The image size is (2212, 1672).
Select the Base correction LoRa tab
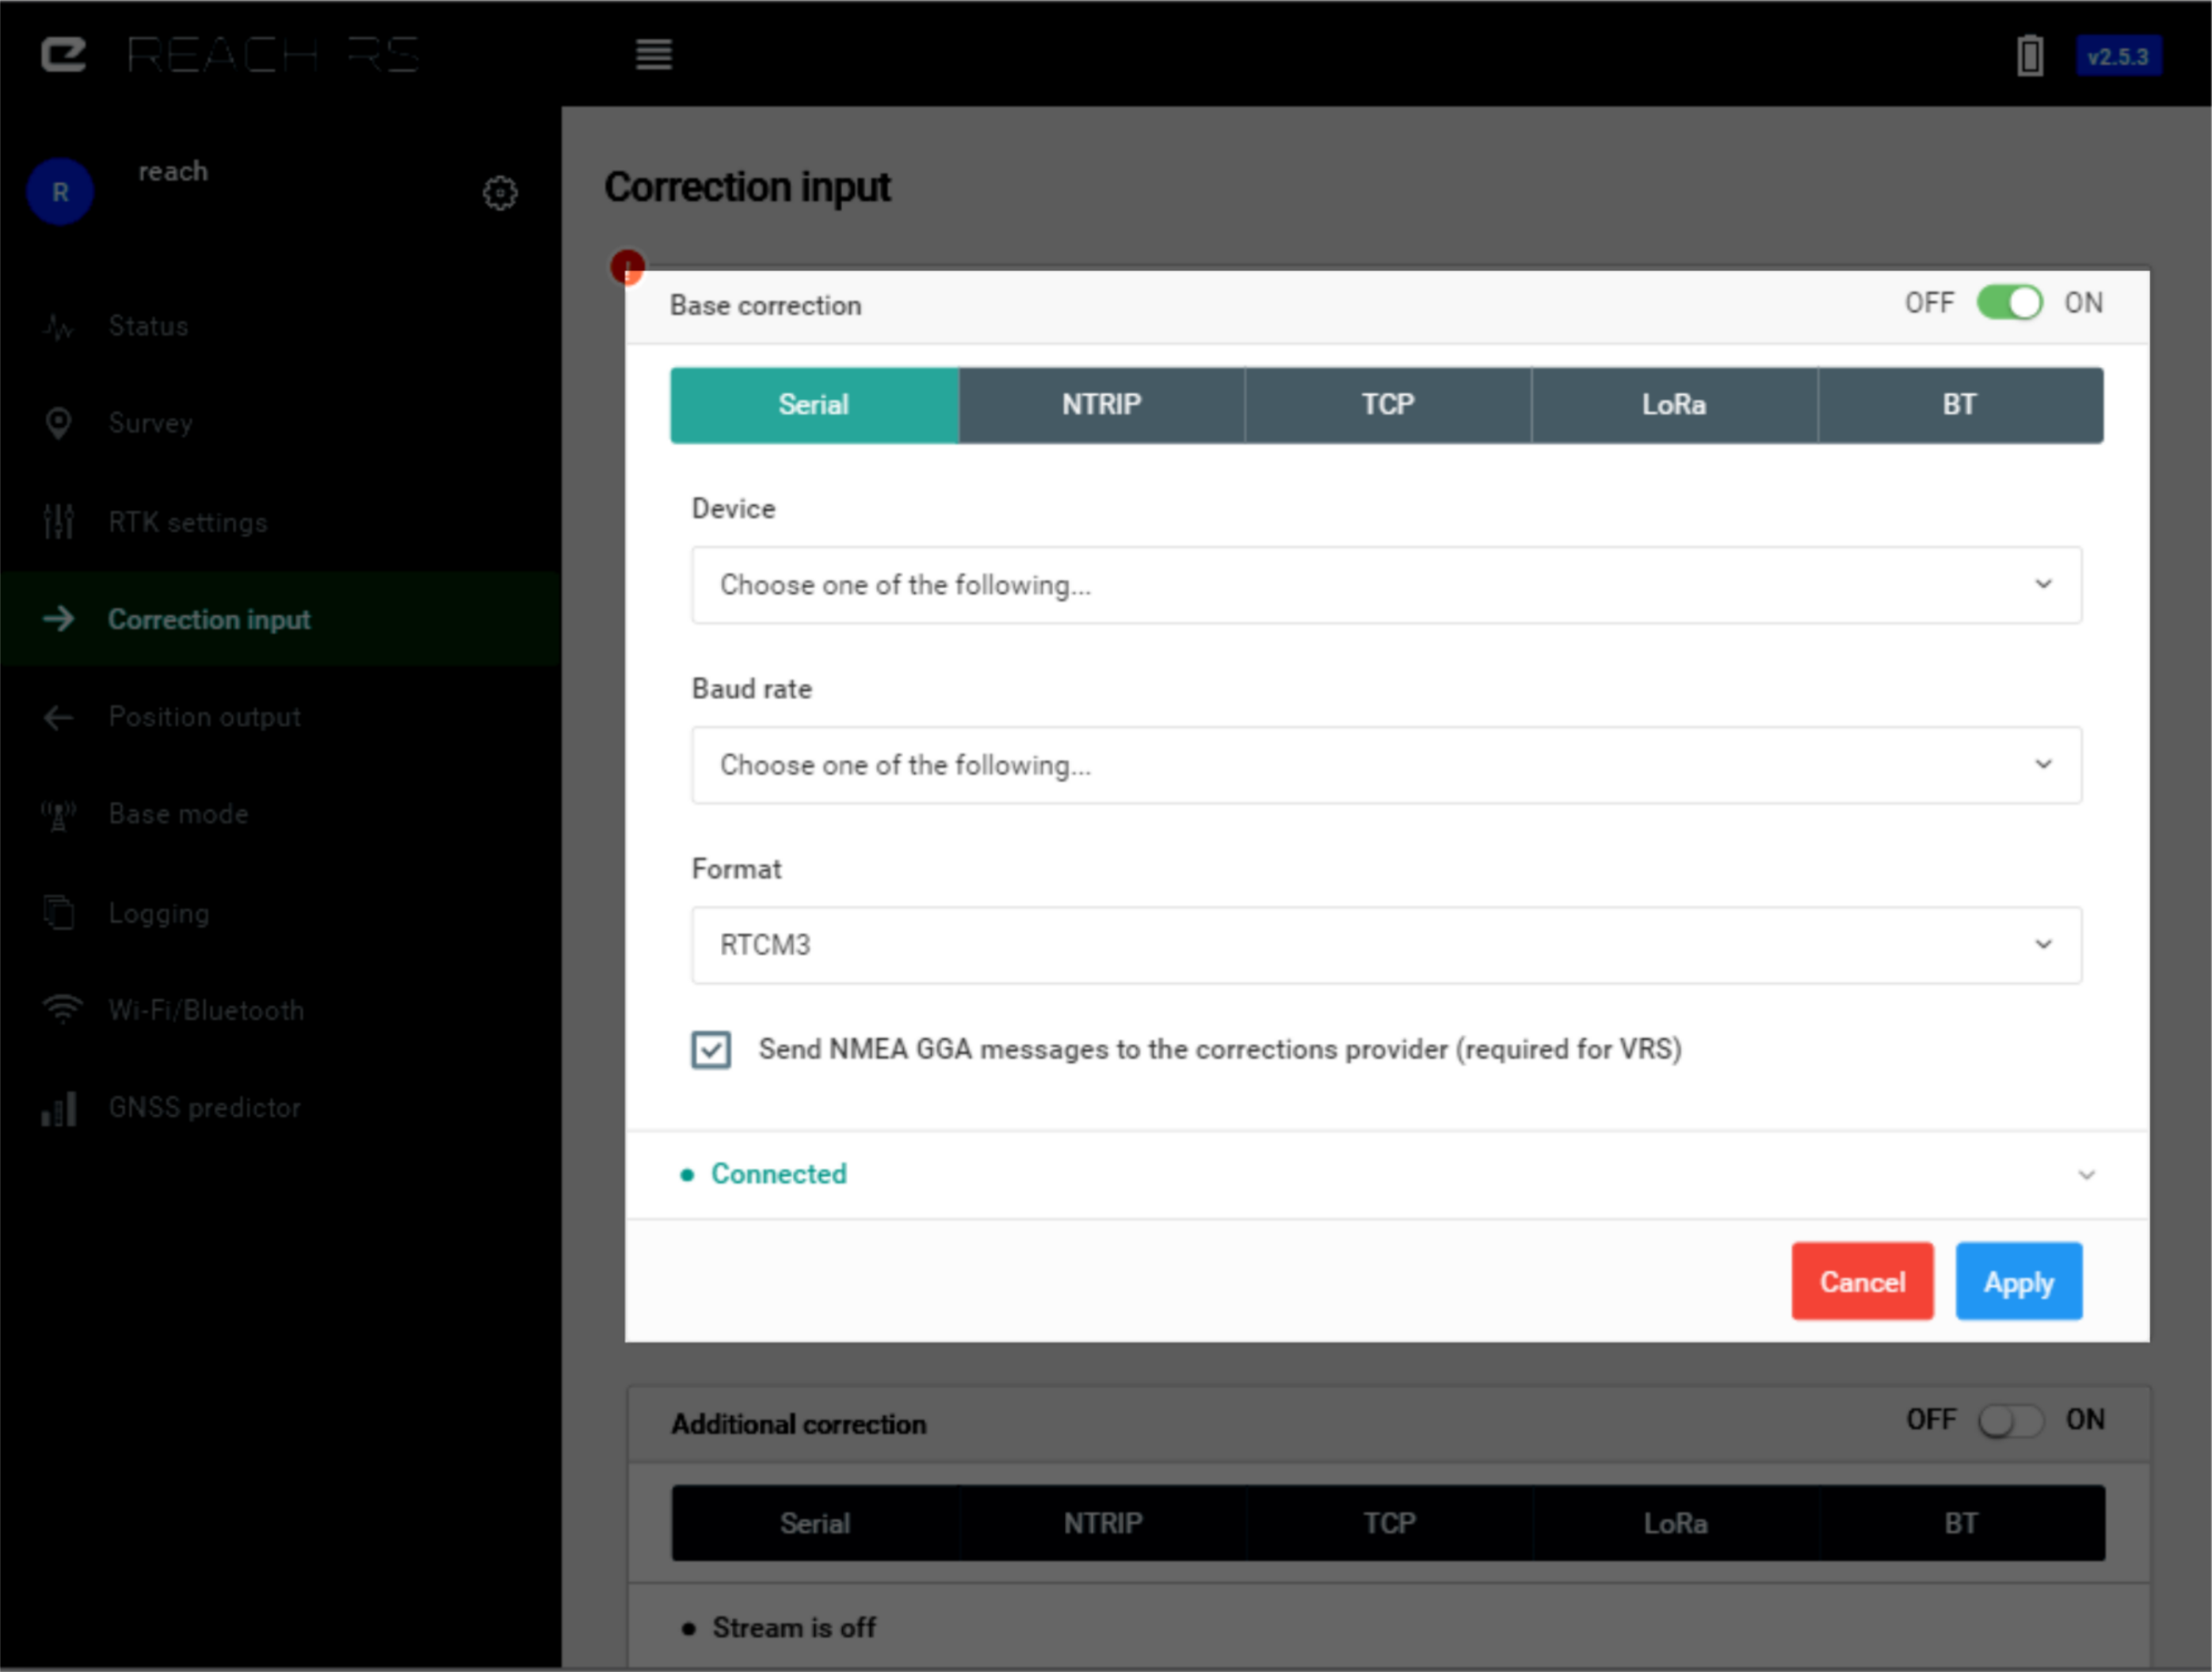coord(1674,405)
